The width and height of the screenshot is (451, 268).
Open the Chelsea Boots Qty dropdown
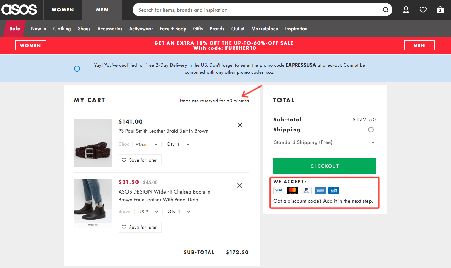pos(179,212)
